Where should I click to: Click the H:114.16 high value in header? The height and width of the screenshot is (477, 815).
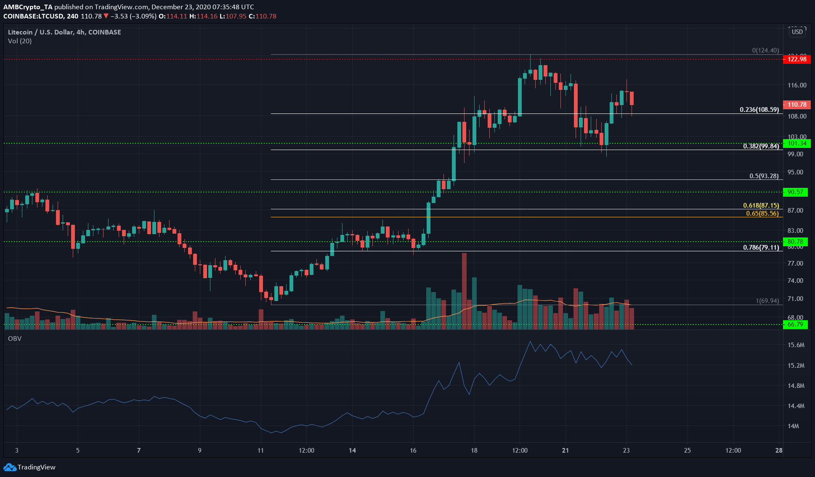click(x=203, y=16)
